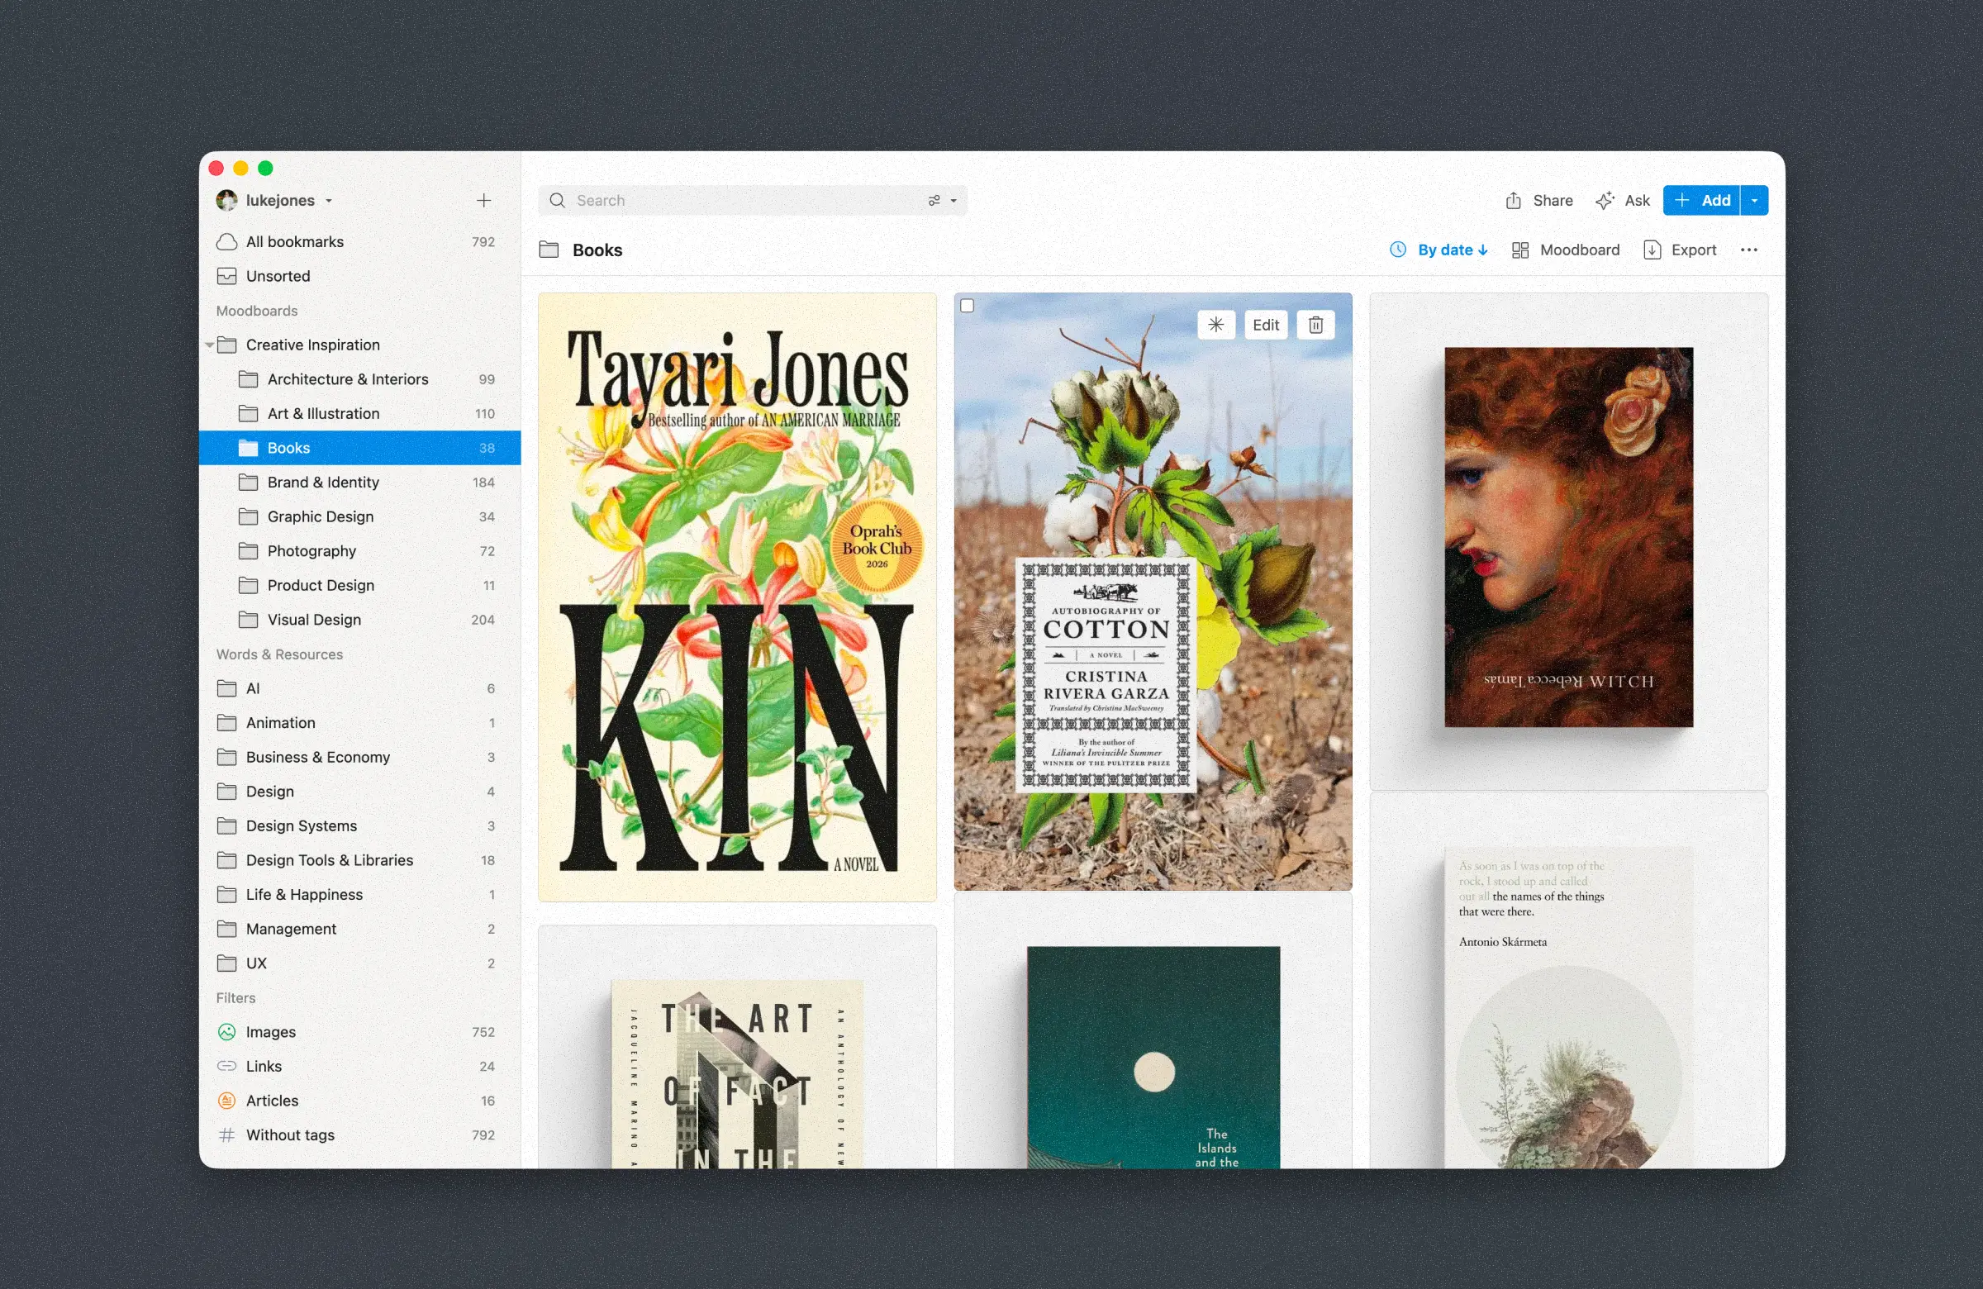The image size is (1983, 1289).
Task: Select the Photography collection
Action: click(x=311, y=551)
